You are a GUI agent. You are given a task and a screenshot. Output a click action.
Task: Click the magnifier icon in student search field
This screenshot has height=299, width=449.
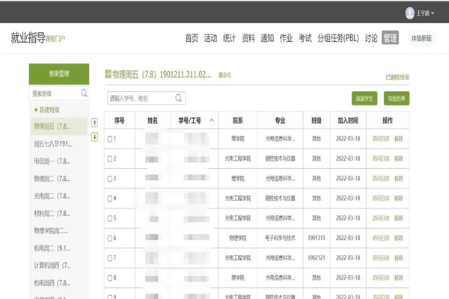point(178,98)
